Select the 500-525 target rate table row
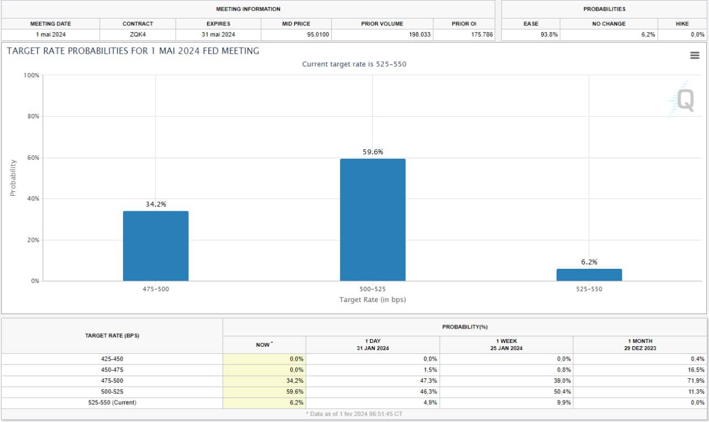Image resolution: width=709 pixels, height=422 pixels. click(354, 392)
